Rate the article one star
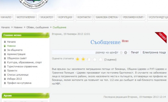168x102 pixels. tap(78, 59)
